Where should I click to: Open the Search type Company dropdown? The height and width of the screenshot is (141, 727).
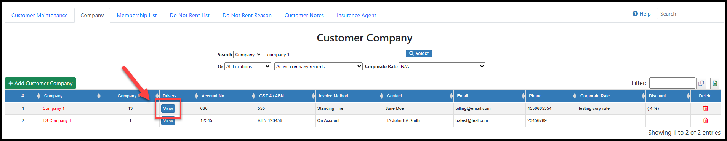248,55
